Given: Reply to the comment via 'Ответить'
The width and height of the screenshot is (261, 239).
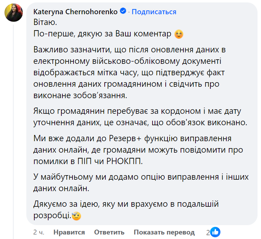Looking at the screenshot, I should [x=109, y=232].
